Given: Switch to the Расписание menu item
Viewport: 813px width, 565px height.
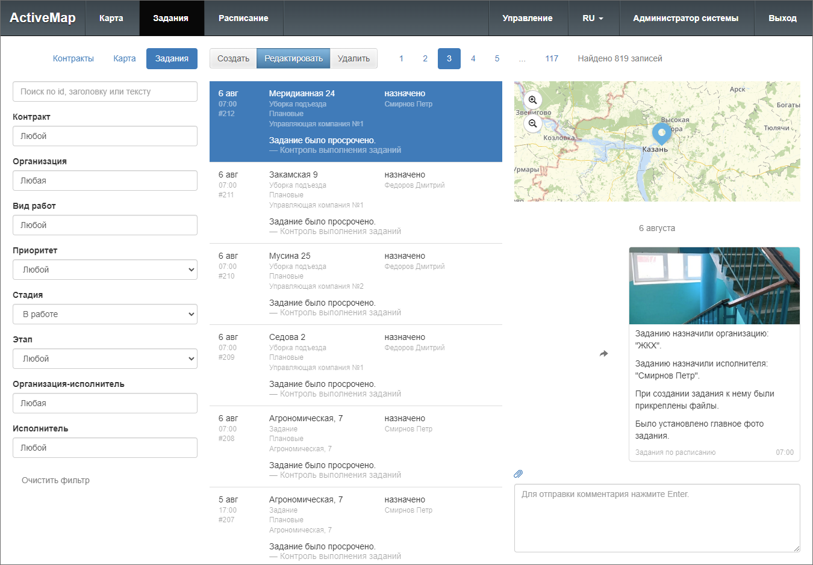Looking at the screenshot, I should point(243,18).
